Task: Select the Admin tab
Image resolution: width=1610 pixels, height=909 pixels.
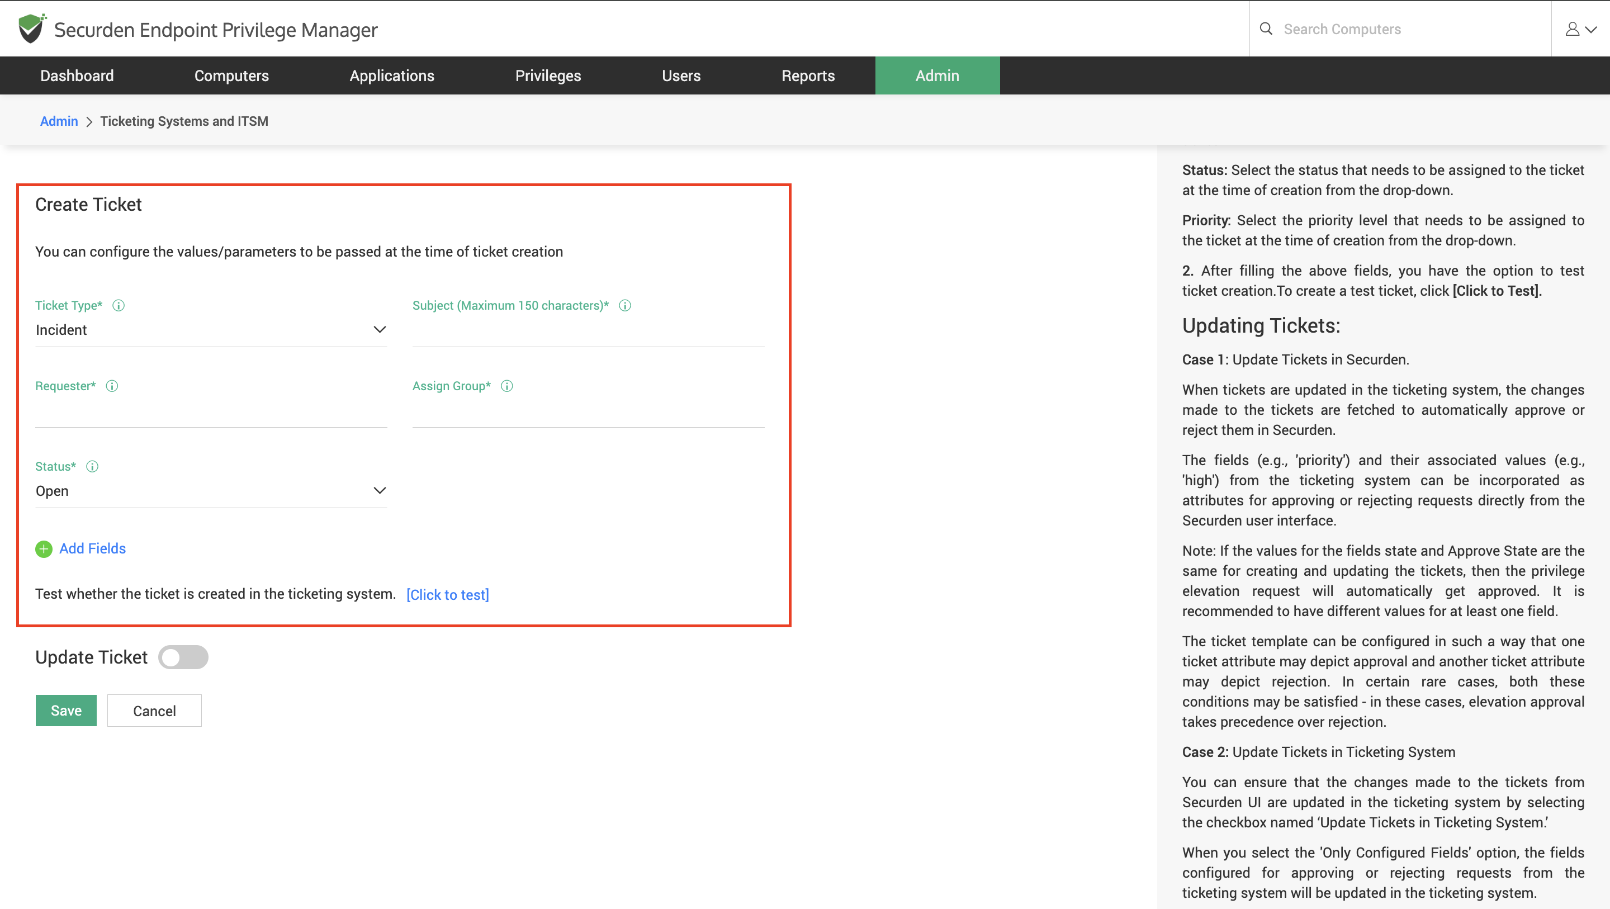Action: [x=937, y=75]
